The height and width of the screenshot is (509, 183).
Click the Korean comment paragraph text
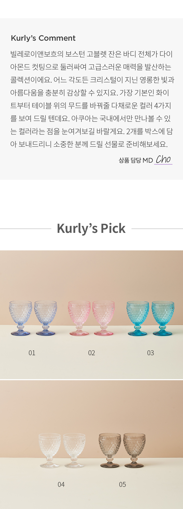92,99
